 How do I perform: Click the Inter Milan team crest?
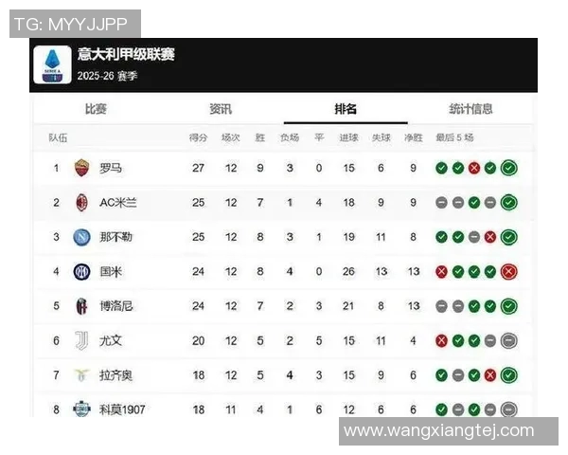pyautogui.click(x=81, y=271)
